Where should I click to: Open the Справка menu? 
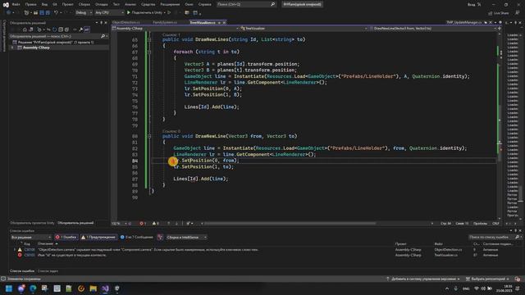click(204, 4)
